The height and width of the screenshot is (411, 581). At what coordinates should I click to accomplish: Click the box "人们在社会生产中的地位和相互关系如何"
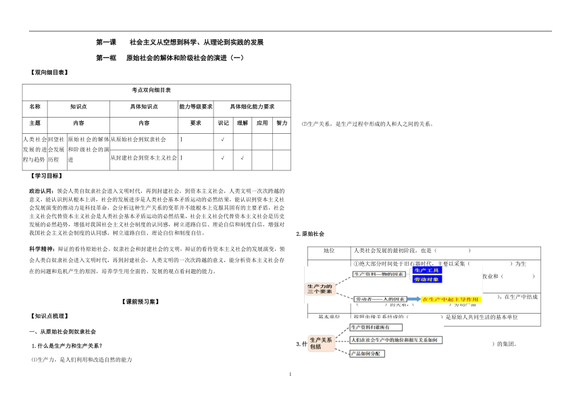(x=396, y=340)
